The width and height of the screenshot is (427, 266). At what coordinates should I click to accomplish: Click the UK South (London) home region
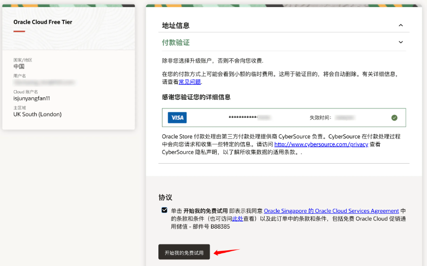click(x=37, y=115)
